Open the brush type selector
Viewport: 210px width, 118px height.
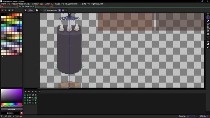[x=25, y=10]
